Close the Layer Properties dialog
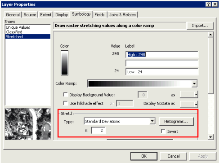The height and width of the screenshot is (163, 219). coord(215,4)
